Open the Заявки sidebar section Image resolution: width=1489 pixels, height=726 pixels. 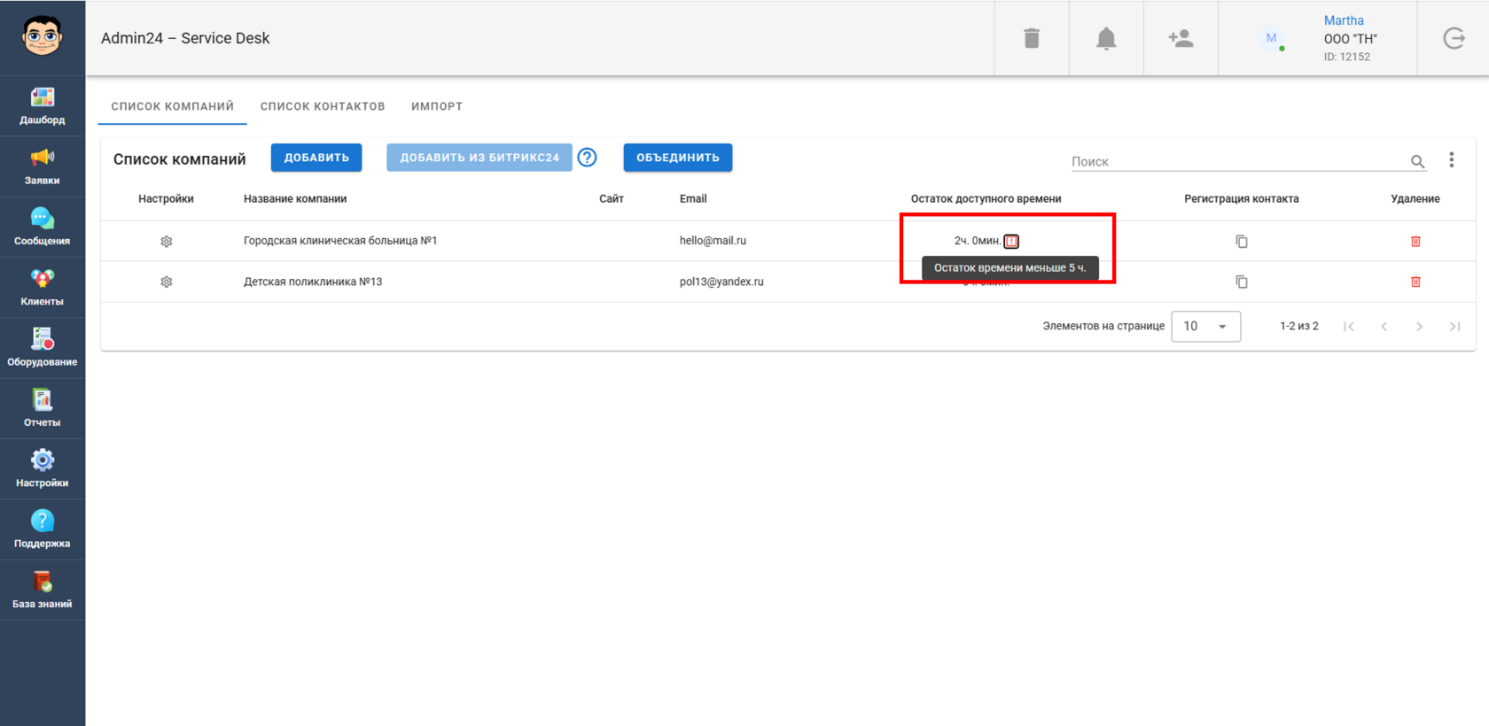43,166
